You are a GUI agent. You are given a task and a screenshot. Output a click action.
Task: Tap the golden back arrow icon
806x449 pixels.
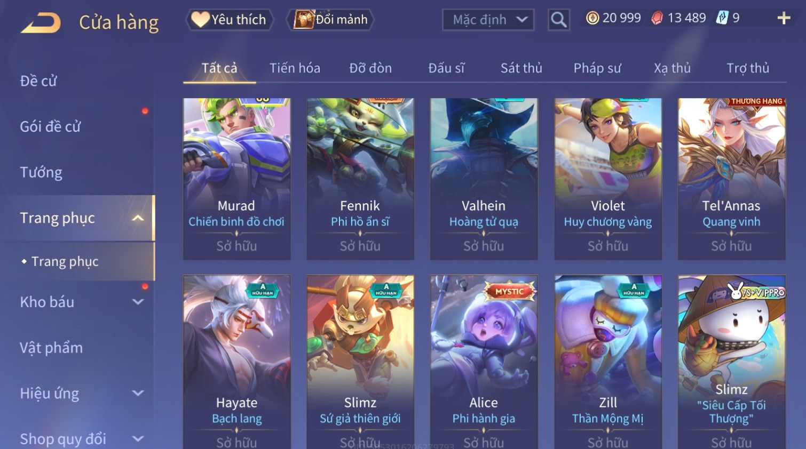point(41,23)
